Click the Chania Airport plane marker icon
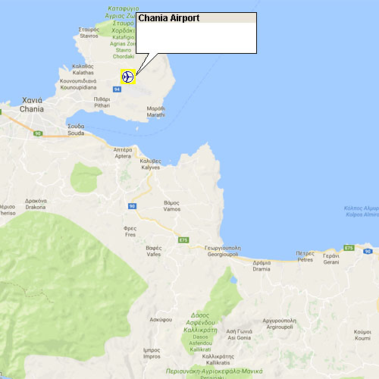The width and height of the screenshot is (379, 379). click(x=128, y=77)
